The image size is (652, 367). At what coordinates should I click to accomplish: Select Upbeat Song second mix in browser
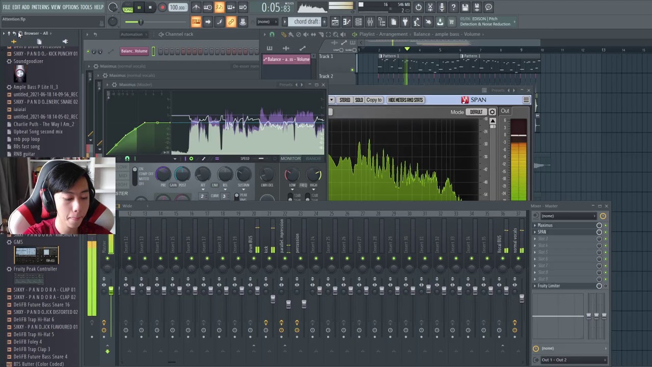[38, 132]
